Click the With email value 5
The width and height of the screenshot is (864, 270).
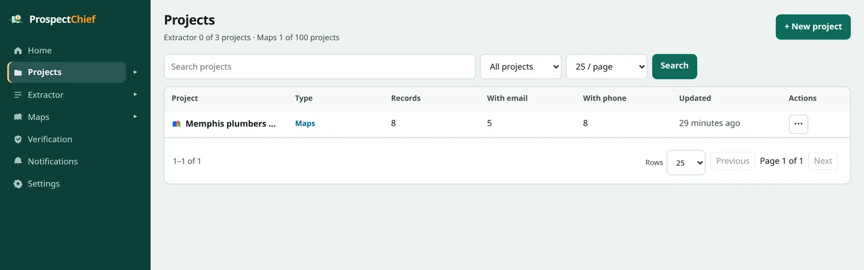(489, 123)
